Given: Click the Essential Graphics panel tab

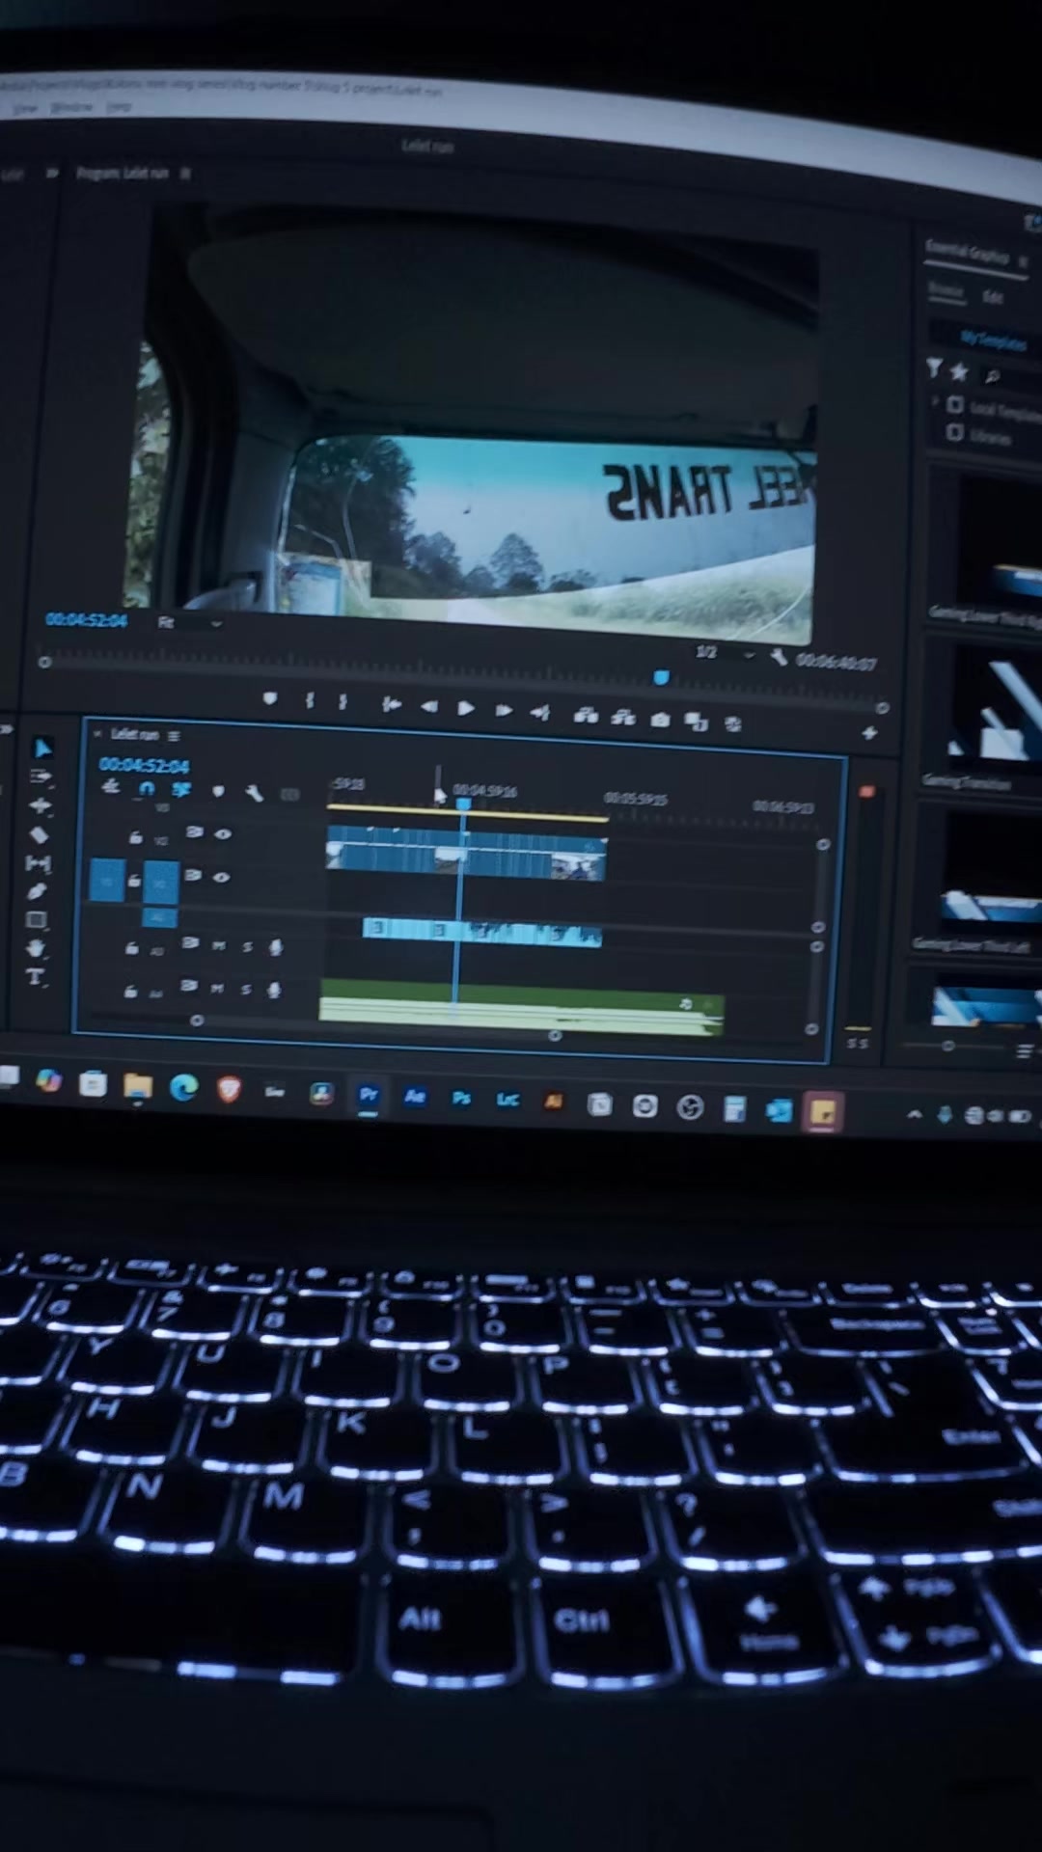Looking at the screenshot, I should click(x=968, y=253).
